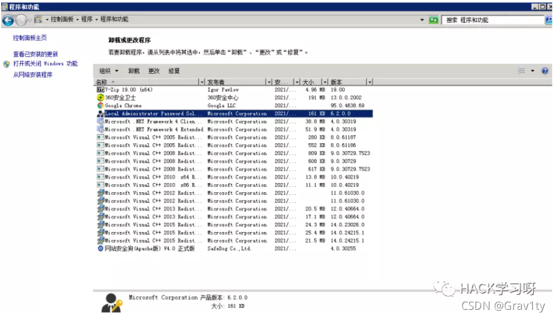554x318 pixels.
Task: Open the 组织 dropdown menu
Action: point(109,71)
